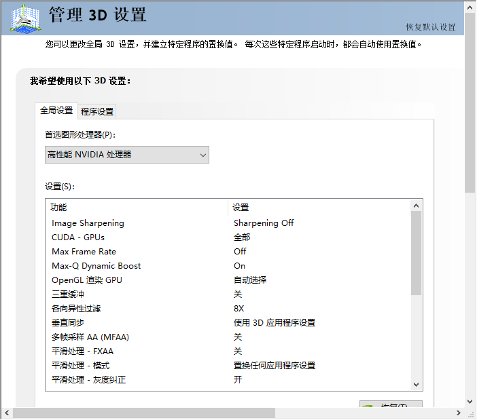Viewport: 477px width, 420px height.
Task: Switch to the 全局设置 tab
Action: 56,111
